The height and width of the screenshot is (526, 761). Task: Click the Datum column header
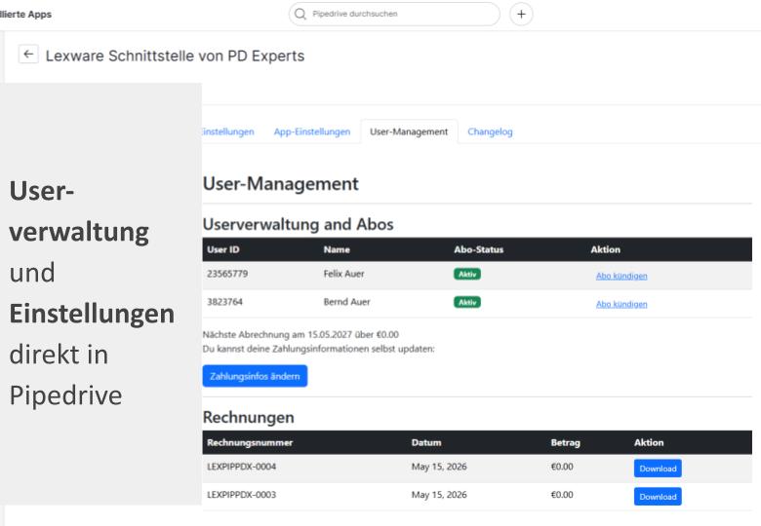pyautogui.click(x=426, y=442)
